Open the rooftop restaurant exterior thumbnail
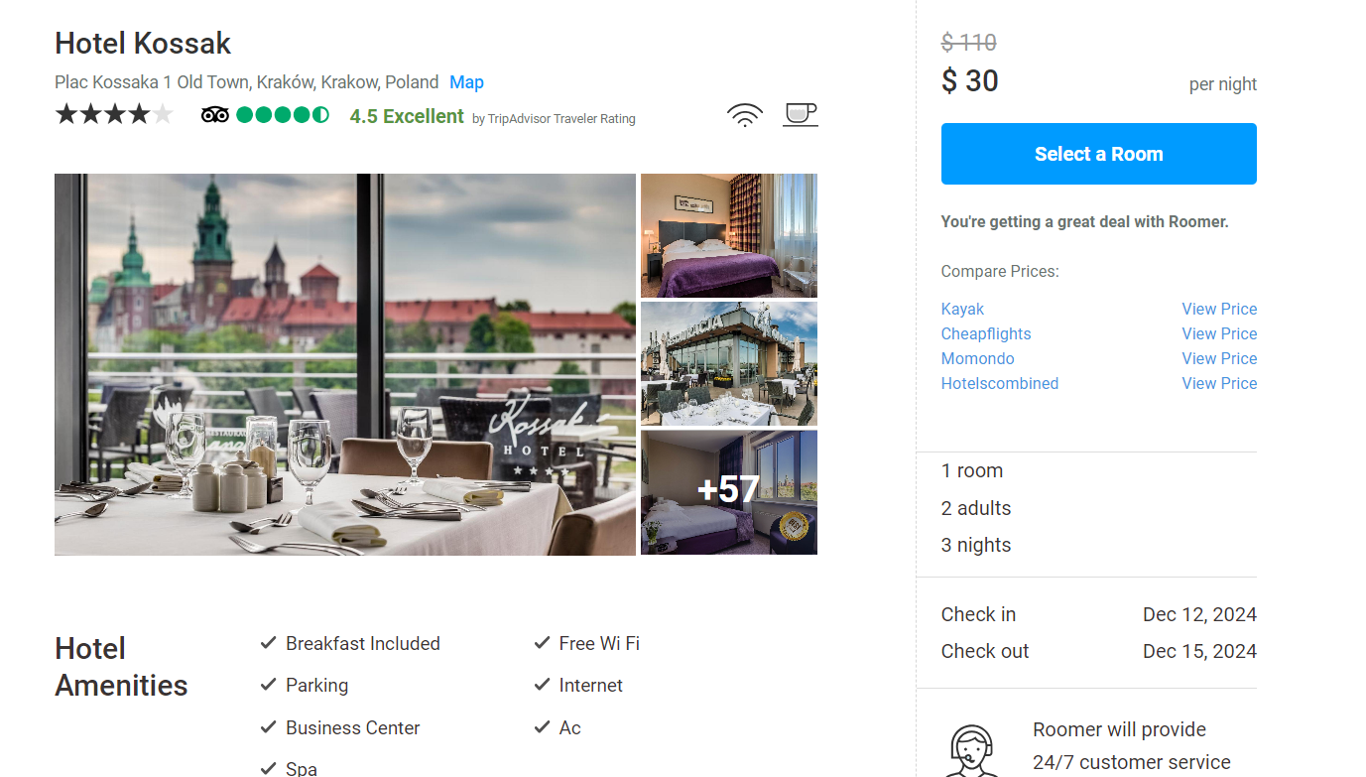The width and height of the screenshot is (1366, 777). tap(729, 363)
